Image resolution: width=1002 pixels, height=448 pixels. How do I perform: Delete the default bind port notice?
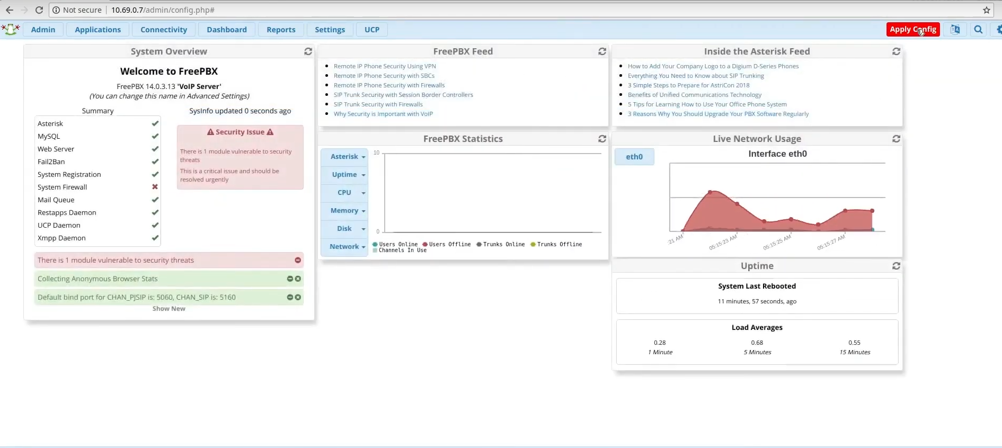tap(298, 297)
